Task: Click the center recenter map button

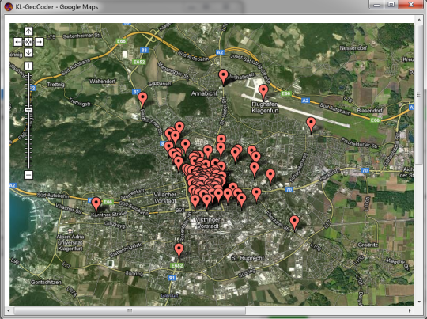Action: [x=28, y=42]
